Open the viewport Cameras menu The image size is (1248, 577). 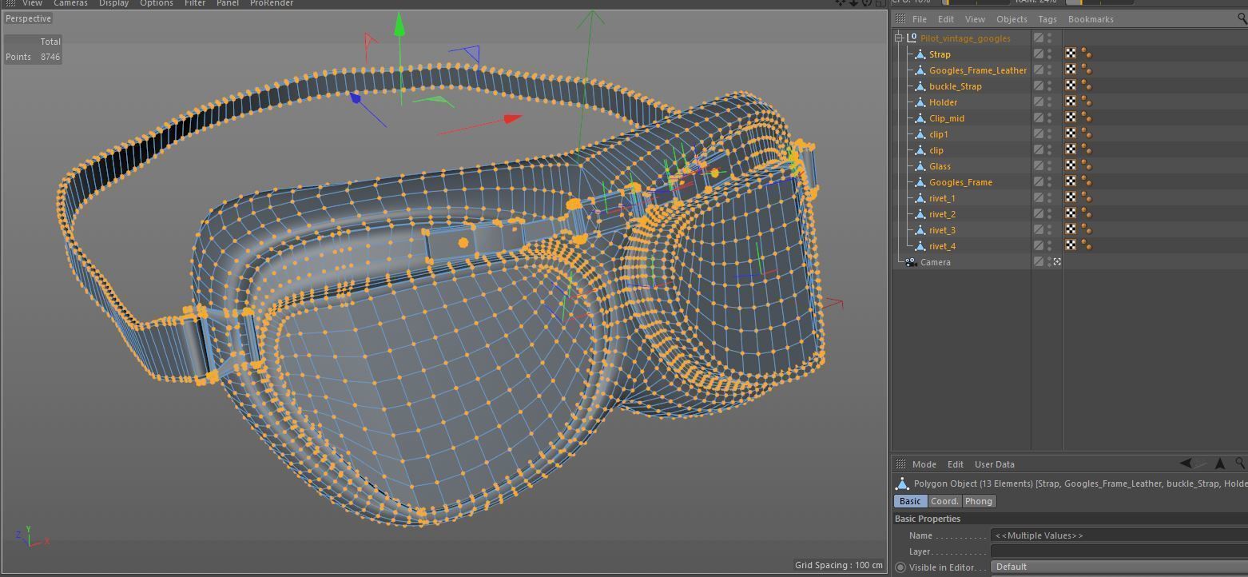click(70, 4)
